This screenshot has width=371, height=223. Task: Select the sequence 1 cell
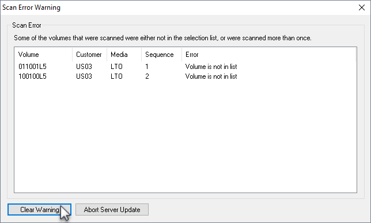147,67
